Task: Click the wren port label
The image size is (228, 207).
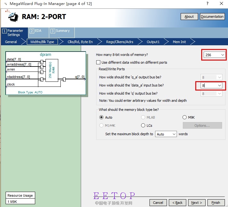Action: [11, 69]
